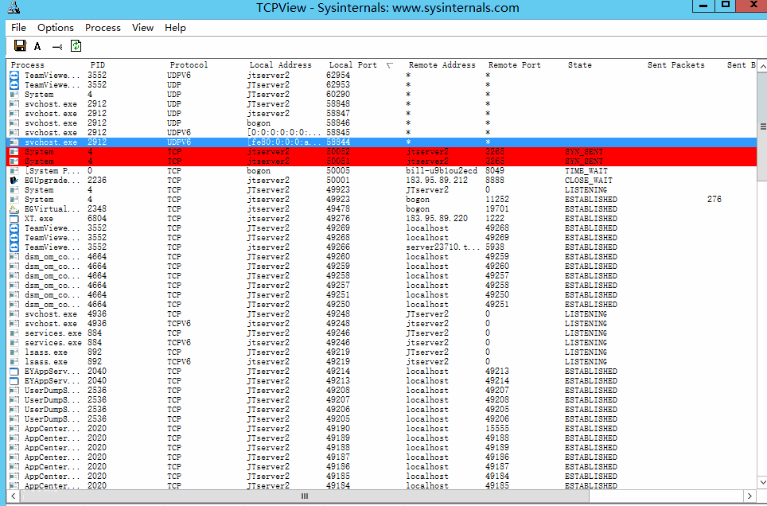Select remote address bill-u9b1ou2ecd cell
This screenshot has width=767, height=506.
442,171
